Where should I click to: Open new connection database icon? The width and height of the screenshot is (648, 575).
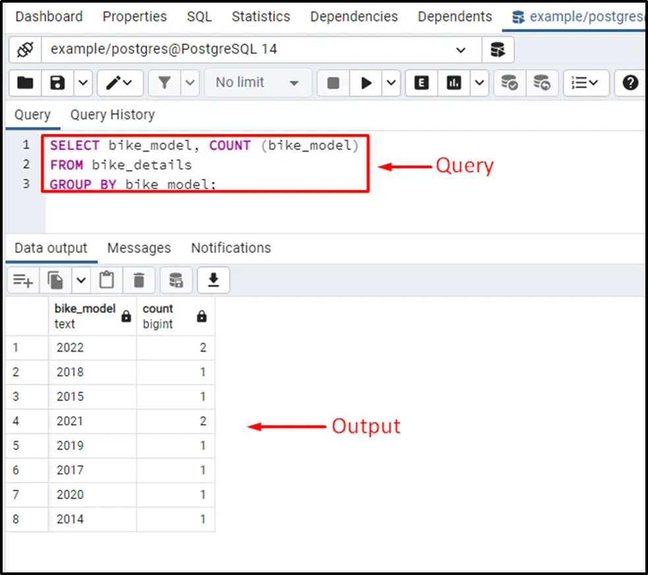coord(498,49)
